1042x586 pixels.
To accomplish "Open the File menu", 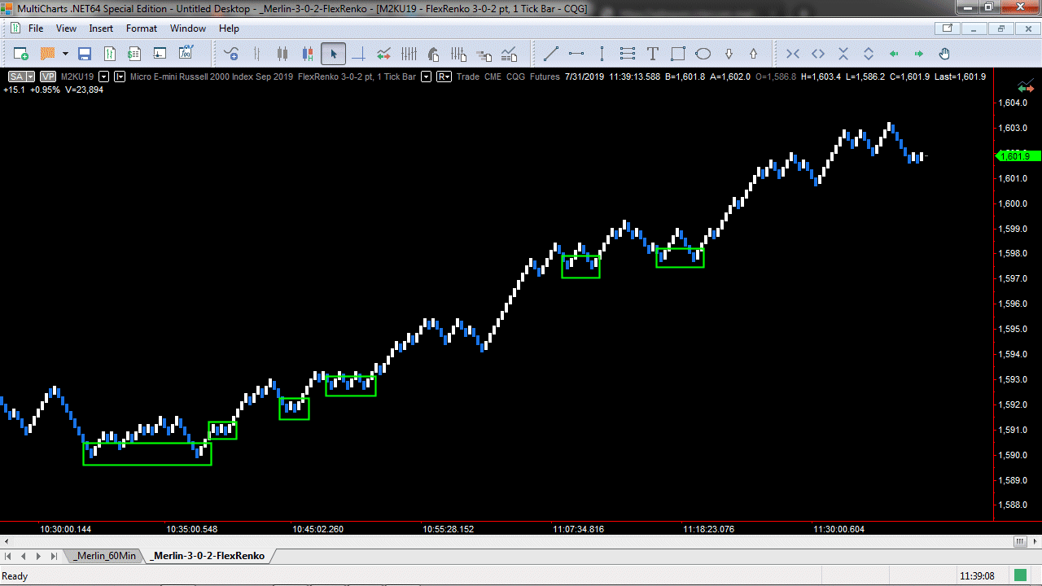I will pyautogui.click(x=36, y=28).
